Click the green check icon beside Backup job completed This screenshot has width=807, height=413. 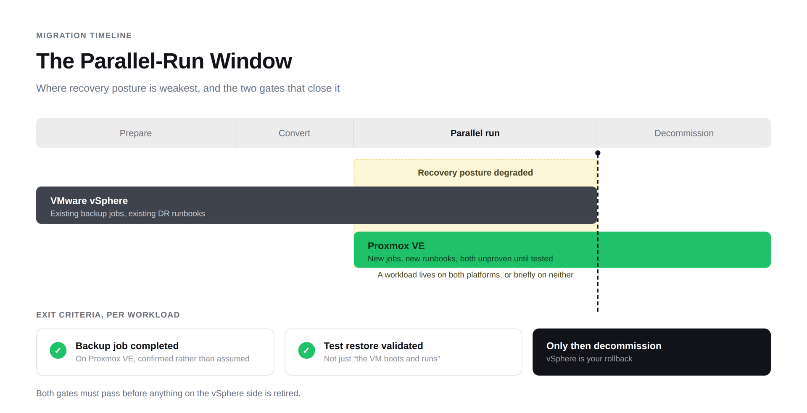click(58, 350)
